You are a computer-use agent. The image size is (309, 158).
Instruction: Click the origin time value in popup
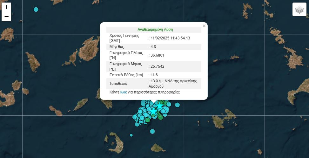click(x=170, y=38)
